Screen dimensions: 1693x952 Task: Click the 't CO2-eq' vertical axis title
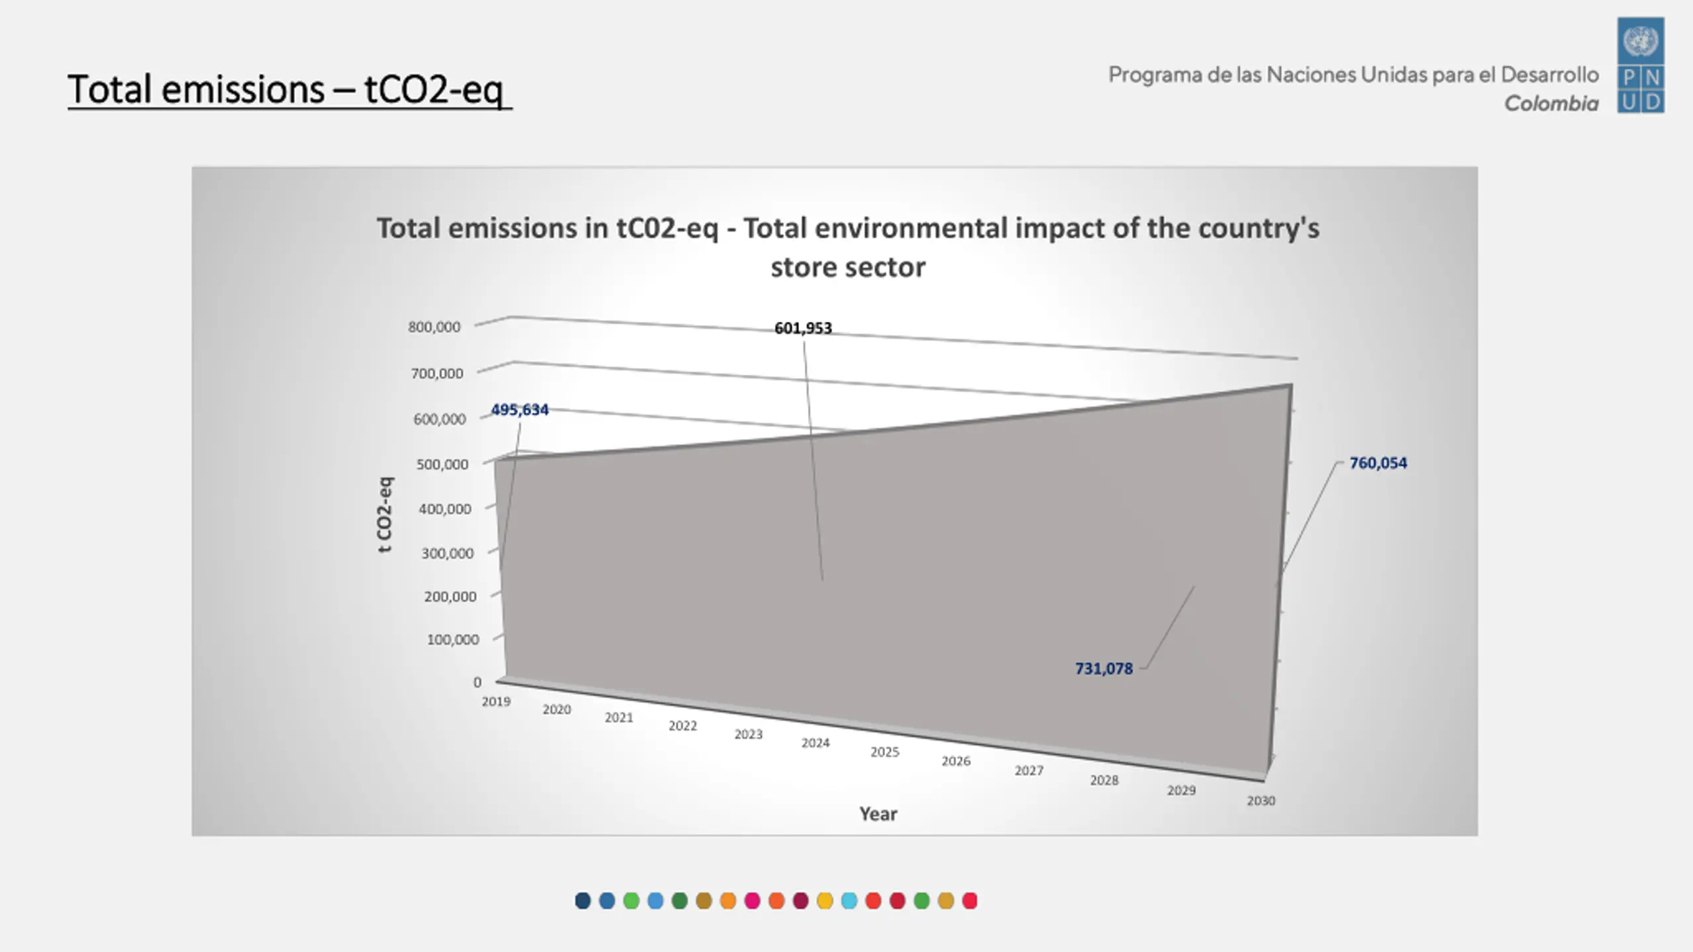coord(385,514)
